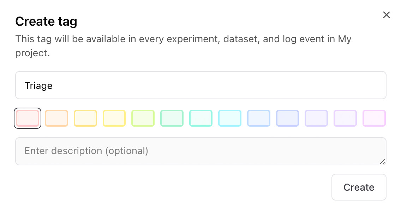Pick the teal color swatch

pos(201,118)
